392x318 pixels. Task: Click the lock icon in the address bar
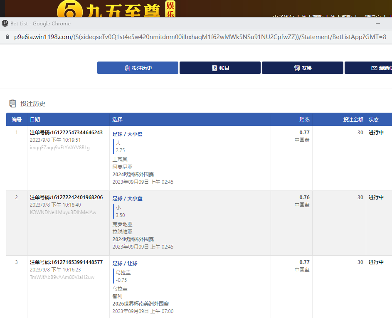(7, 37)
